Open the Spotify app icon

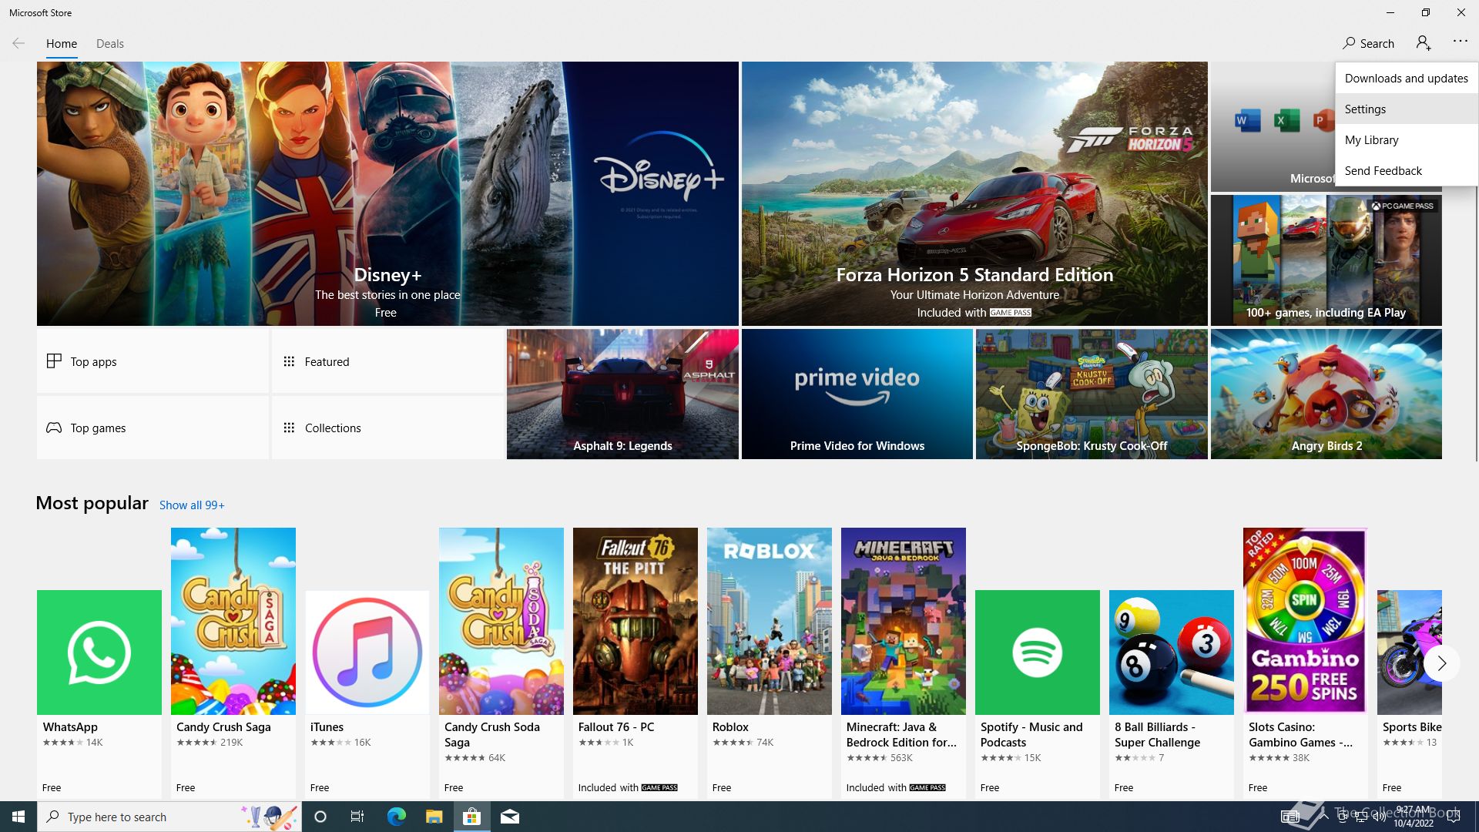[x=1038, y=653]
